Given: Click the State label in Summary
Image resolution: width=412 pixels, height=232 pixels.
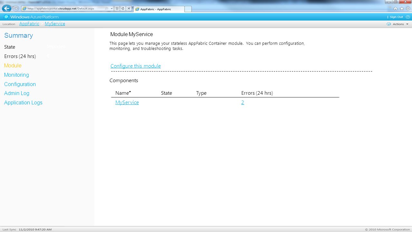Looking at the screenshot, I should pos(10,47).
